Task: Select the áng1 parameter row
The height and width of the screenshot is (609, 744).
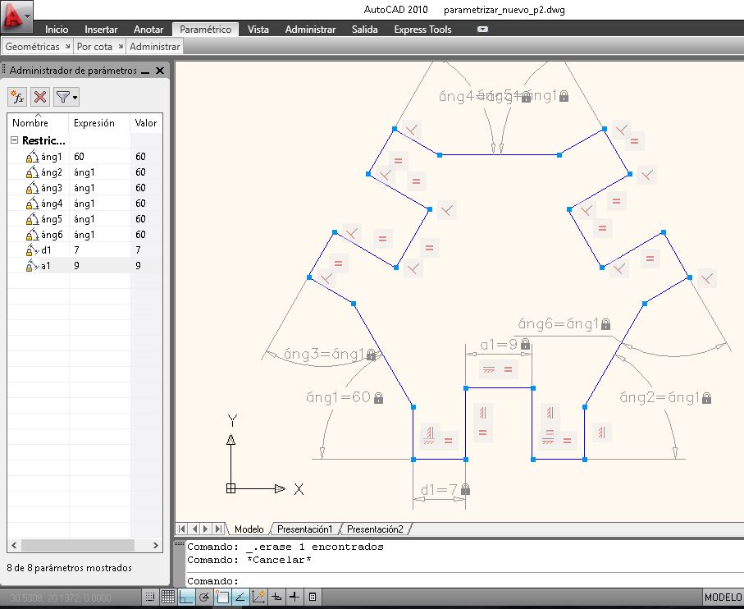Action: [x=85, y=157]
